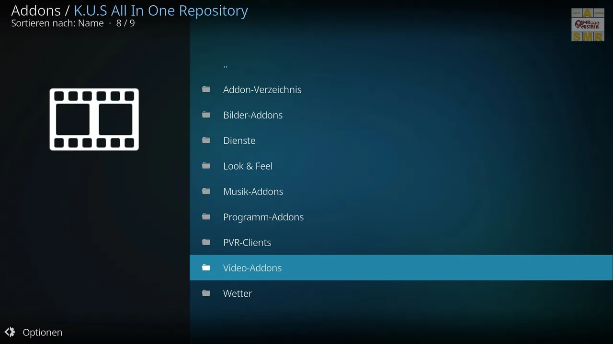Click the Addons breadcrumb title

tap(36, 11)
